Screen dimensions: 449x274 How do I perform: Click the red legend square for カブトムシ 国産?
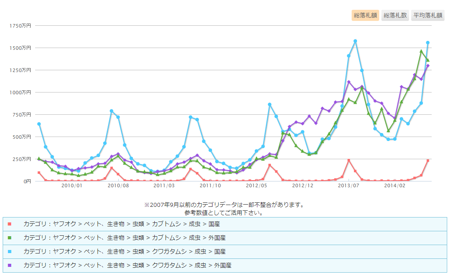pos(9,224)
